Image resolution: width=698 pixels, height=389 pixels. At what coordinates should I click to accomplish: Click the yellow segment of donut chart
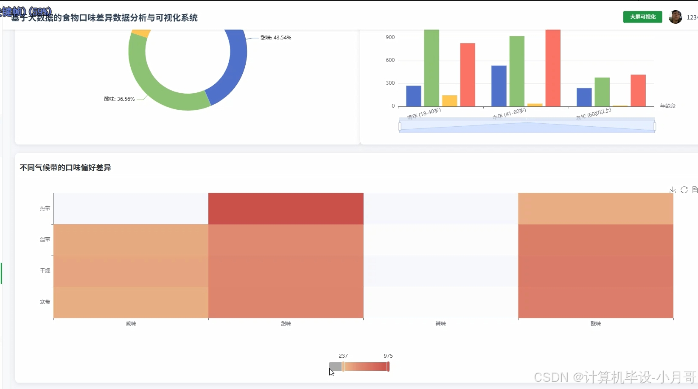pyautogui.click(x=142, y=33)
